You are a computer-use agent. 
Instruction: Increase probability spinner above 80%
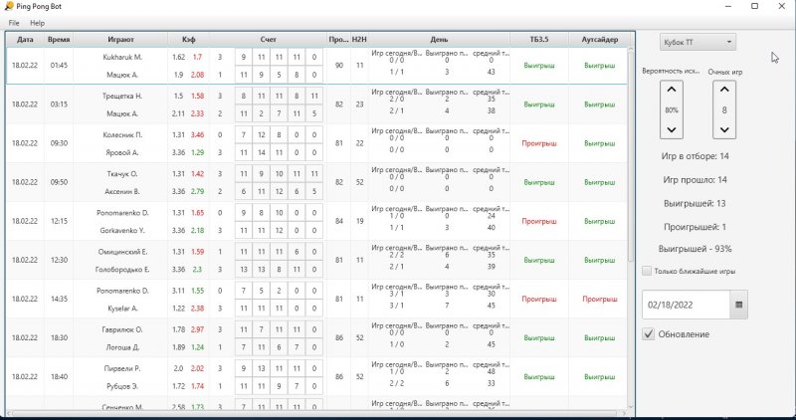(x=672, y=92)
